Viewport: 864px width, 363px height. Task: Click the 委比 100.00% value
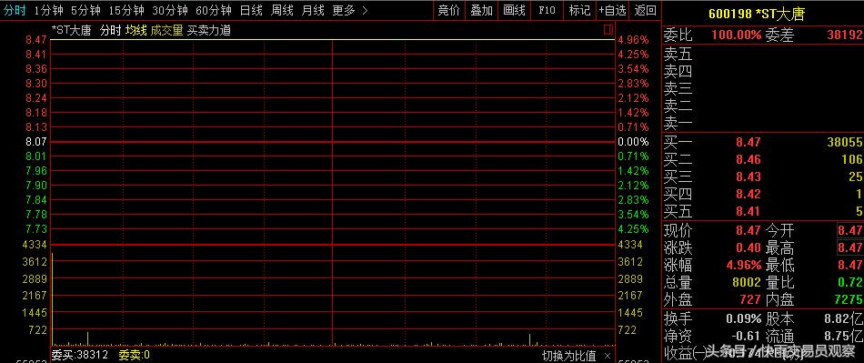point(736,35)
